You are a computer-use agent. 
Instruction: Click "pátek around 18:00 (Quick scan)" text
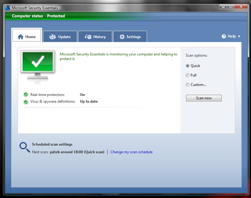pos(77,152)
